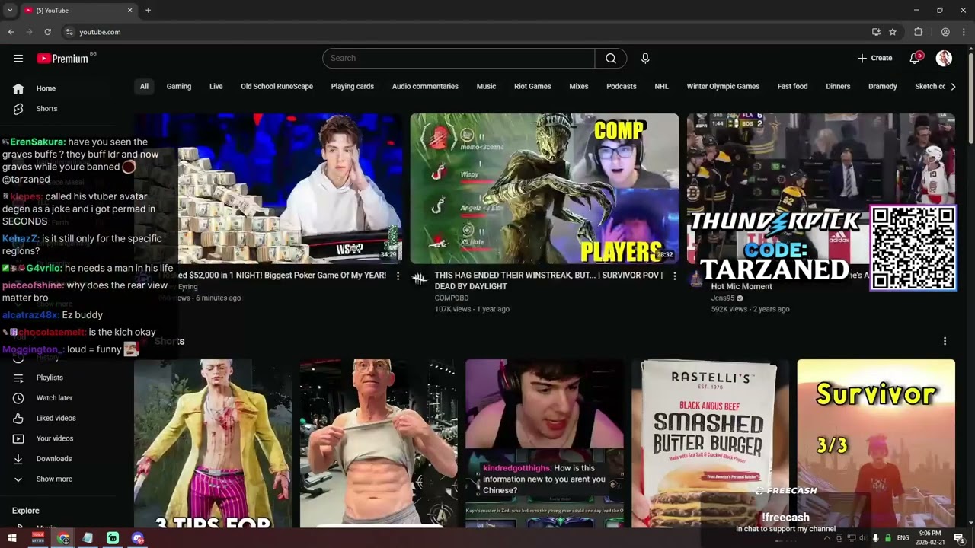
Task: Filter by Old School RuneScape chip
Action: click(x=277, y=87)
